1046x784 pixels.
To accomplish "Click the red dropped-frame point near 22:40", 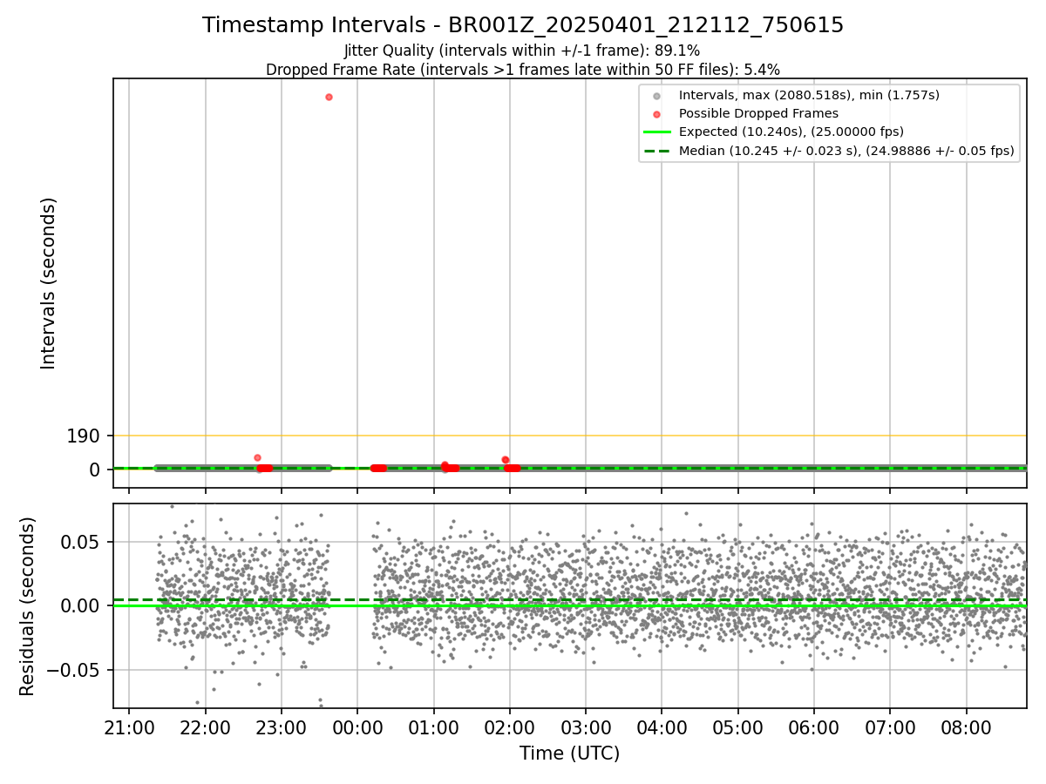I will (x=257, y=457).
